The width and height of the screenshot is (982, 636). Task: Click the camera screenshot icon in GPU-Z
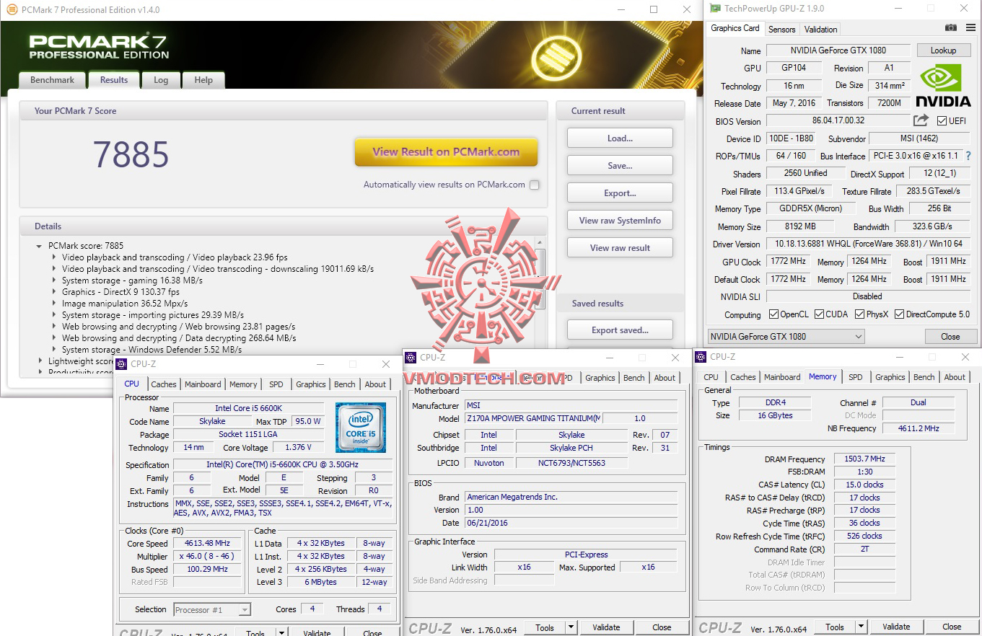click(x=950, y=29)
